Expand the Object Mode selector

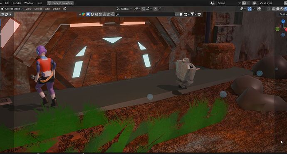point(12,9)
